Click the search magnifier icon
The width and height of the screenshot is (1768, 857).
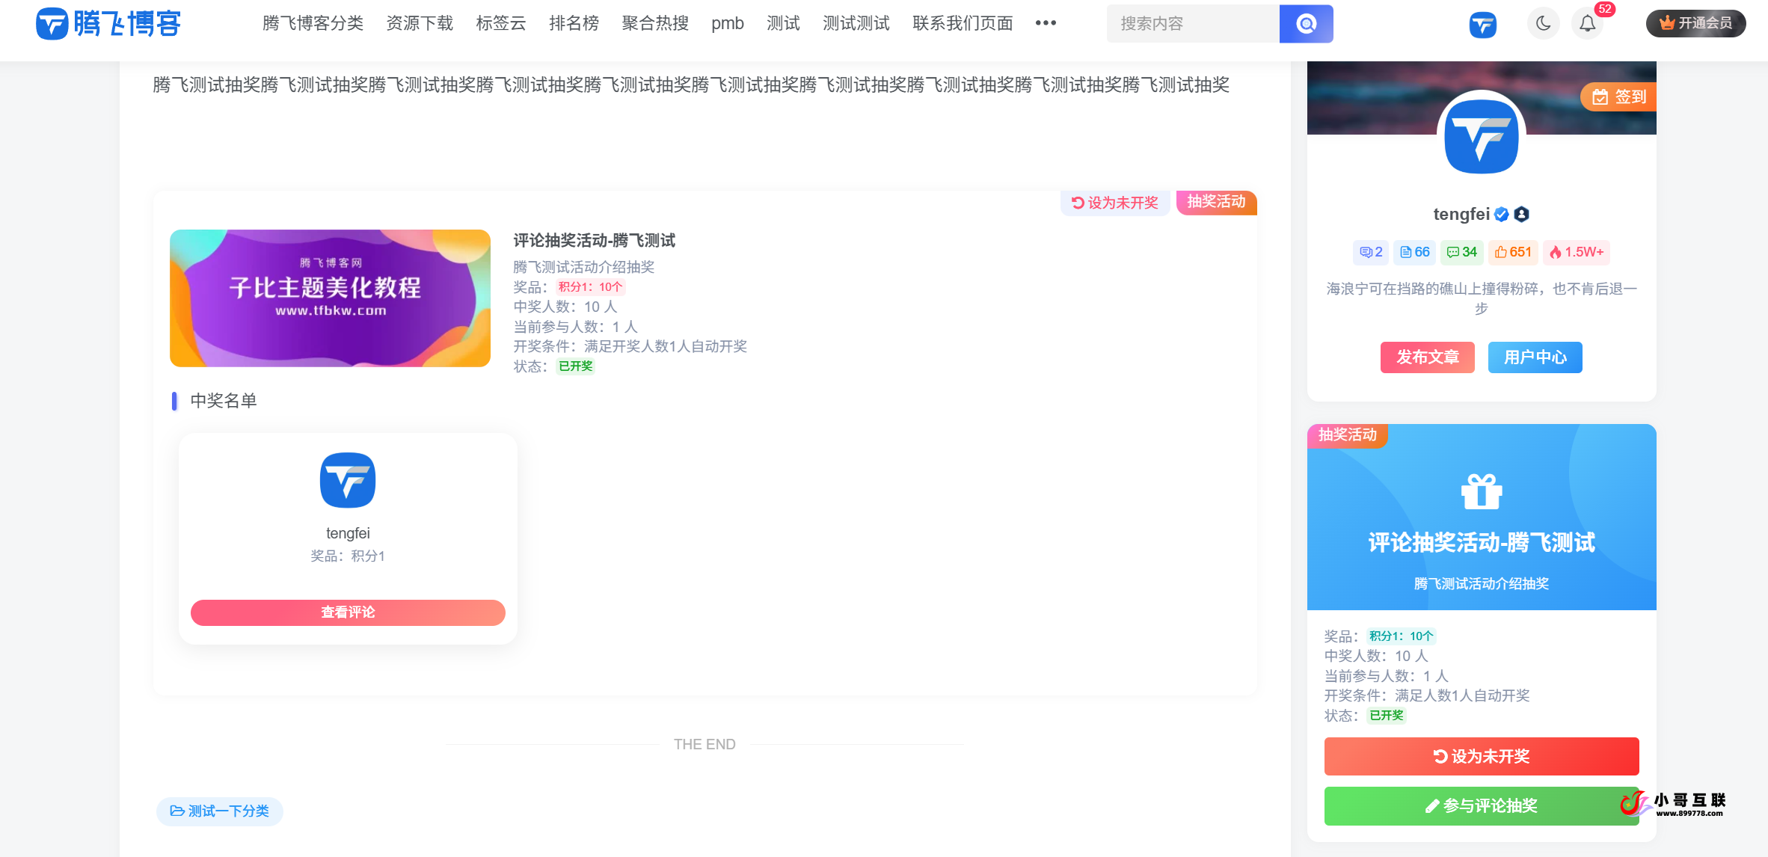1306,23
